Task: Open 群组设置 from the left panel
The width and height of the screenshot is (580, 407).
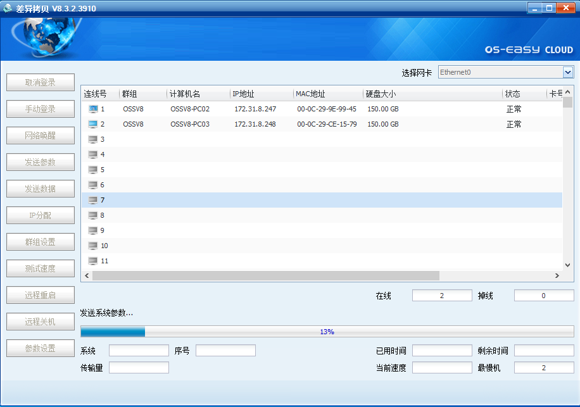Action: coord(41,242)
